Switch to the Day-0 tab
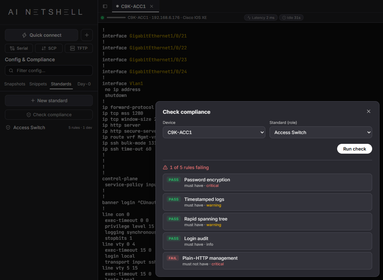 tap(84, 84)
